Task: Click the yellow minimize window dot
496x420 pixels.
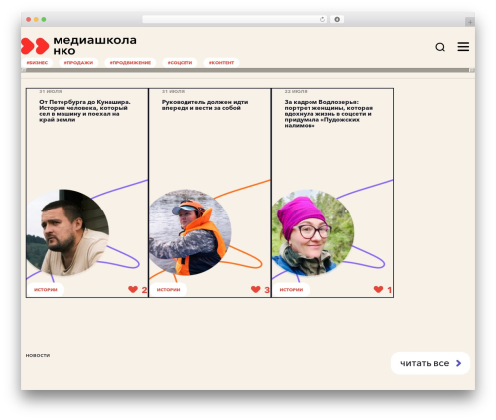Action: pos(36,20)
